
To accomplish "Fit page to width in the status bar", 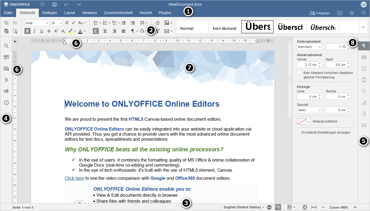I will (x=314, y=207).
